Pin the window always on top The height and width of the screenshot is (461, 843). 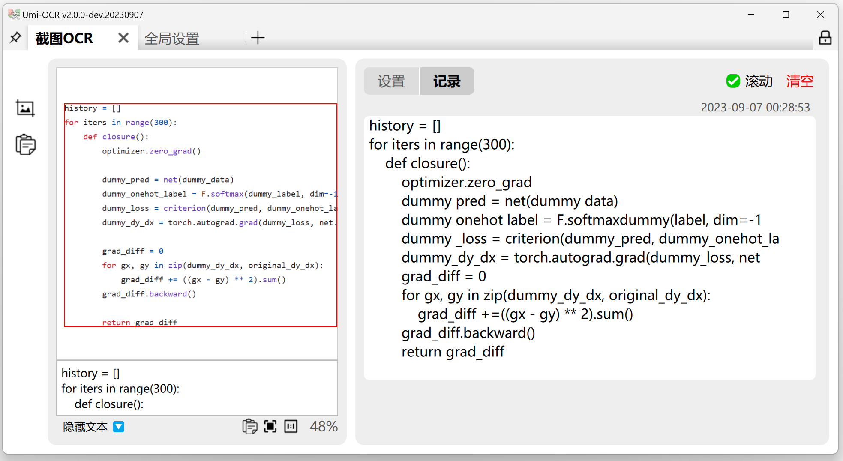[x=15, y=38]
